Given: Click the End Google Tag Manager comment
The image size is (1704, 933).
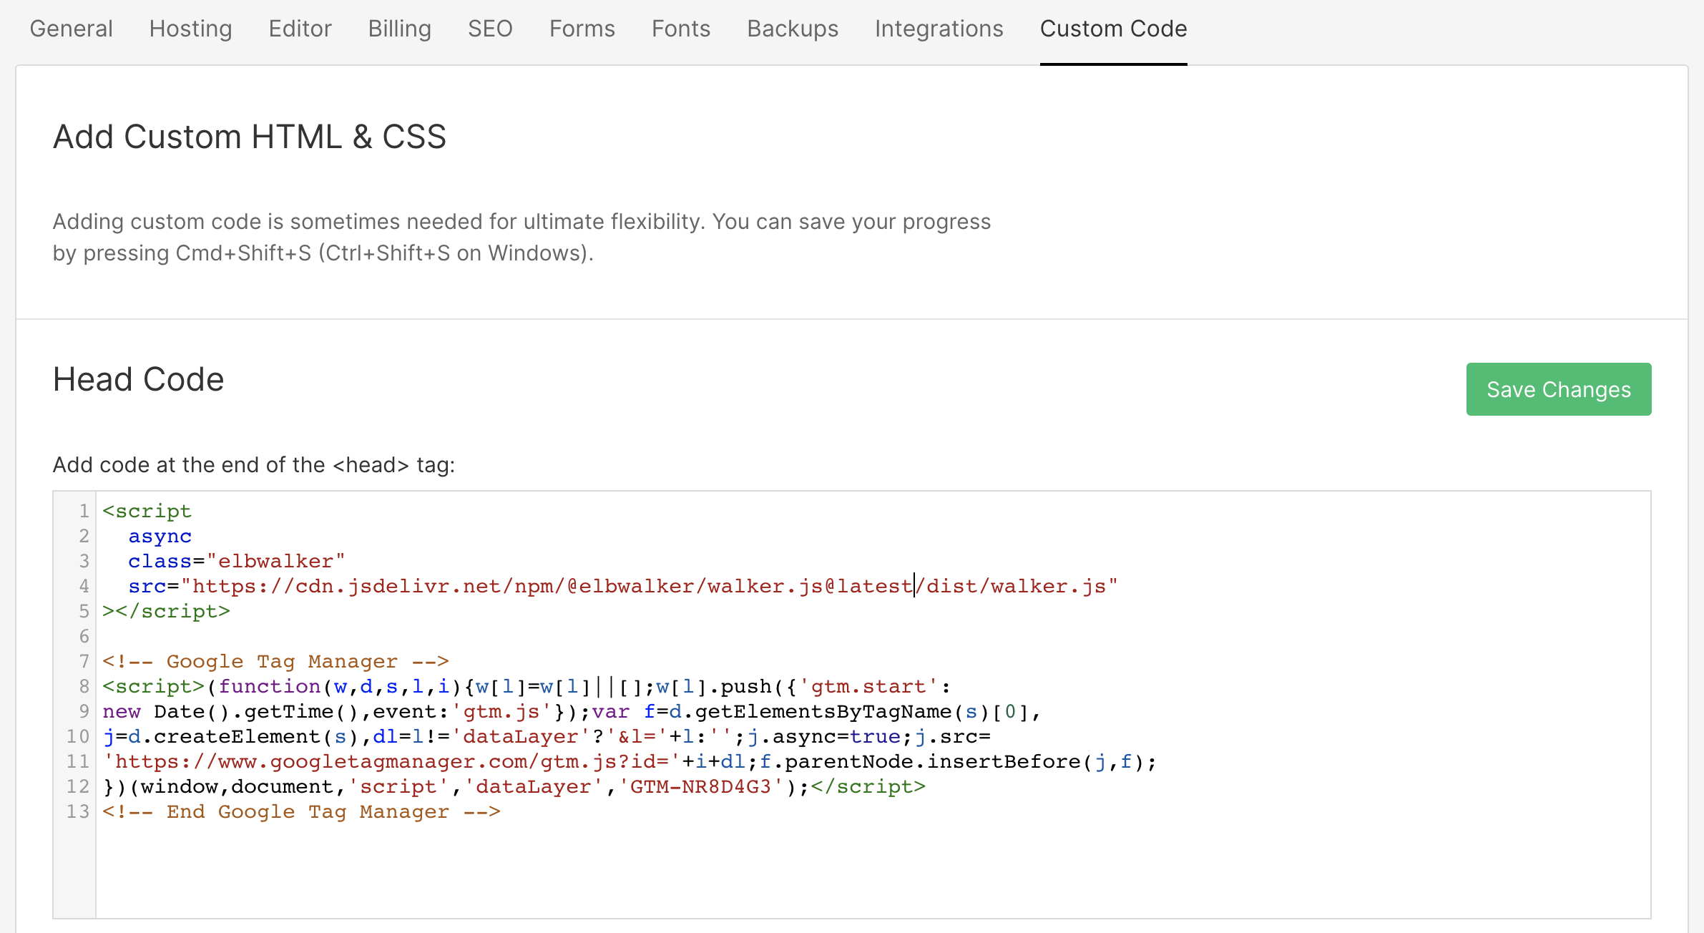Looking at the screenshot, I should pyautogui.click(x=300, y=811).
